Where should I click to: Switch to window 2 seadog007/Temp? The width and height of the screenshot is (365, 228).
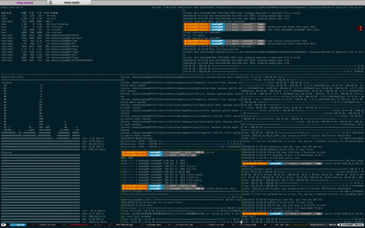pos(76,225)
